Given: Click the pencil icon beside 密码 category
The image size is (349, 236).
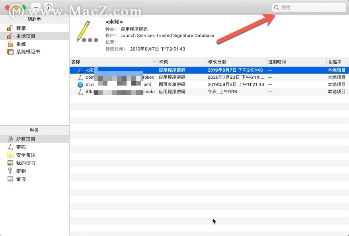Looking at the screenshot, I should coord(10,147).
